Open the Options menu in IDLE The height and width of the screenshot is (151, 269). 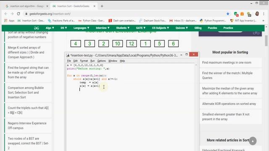(101, 61)
